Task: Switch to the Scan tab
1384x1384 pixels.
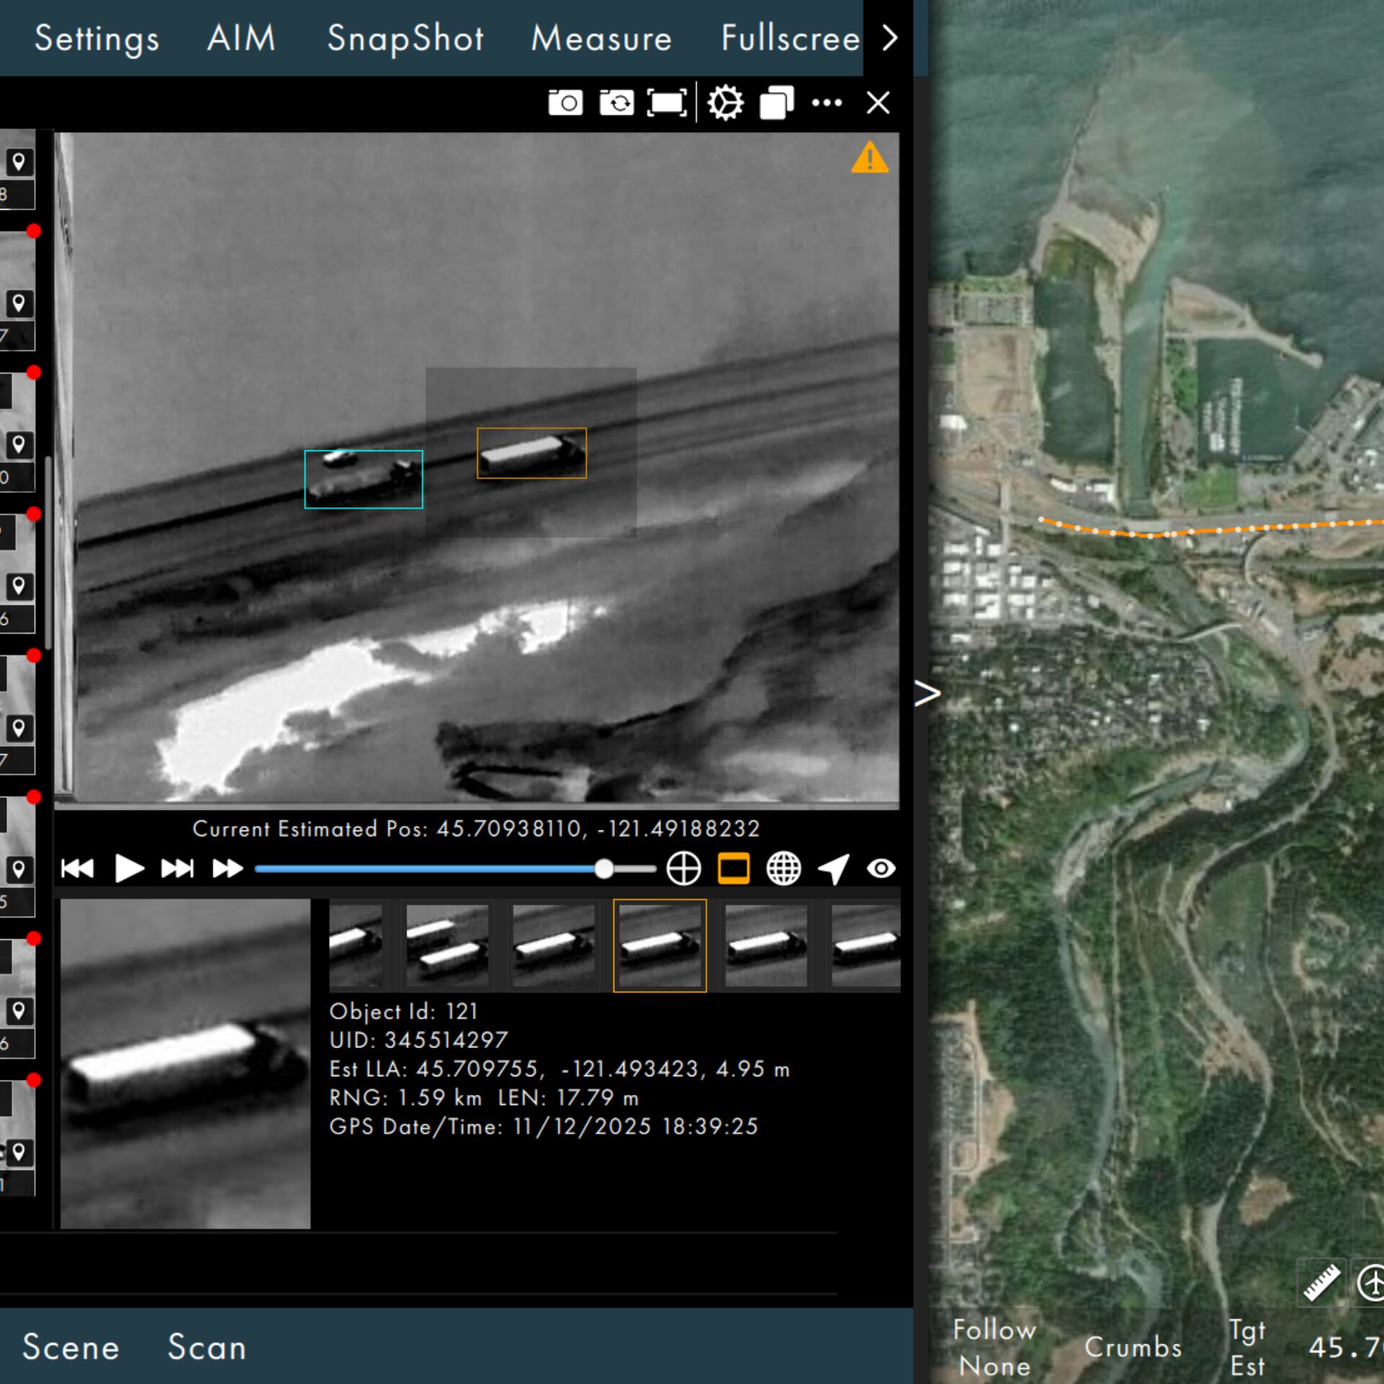Action: coord(207,1347)
